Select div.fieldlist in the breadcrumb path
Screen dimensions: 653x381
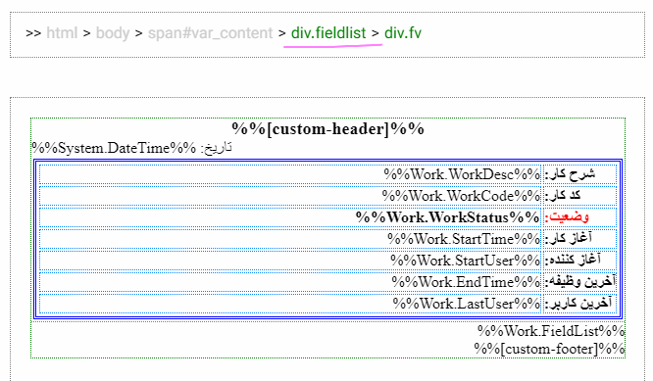pyautogui.click(x=328, y=33)
